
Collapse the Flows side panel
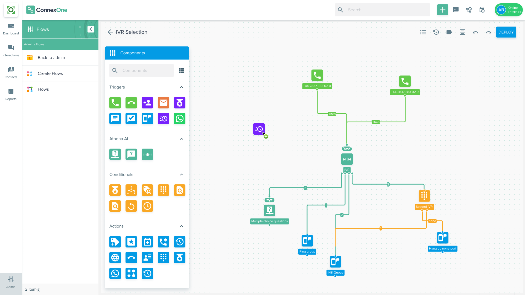pyautogui.click(x=91, y=29)
